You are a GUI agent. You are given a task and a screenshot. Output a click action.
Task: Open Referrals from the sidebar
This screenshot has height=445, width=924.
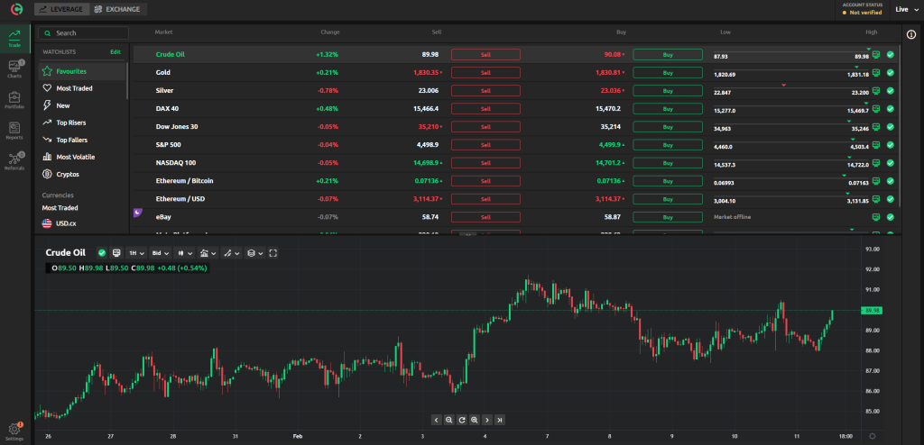14,160
